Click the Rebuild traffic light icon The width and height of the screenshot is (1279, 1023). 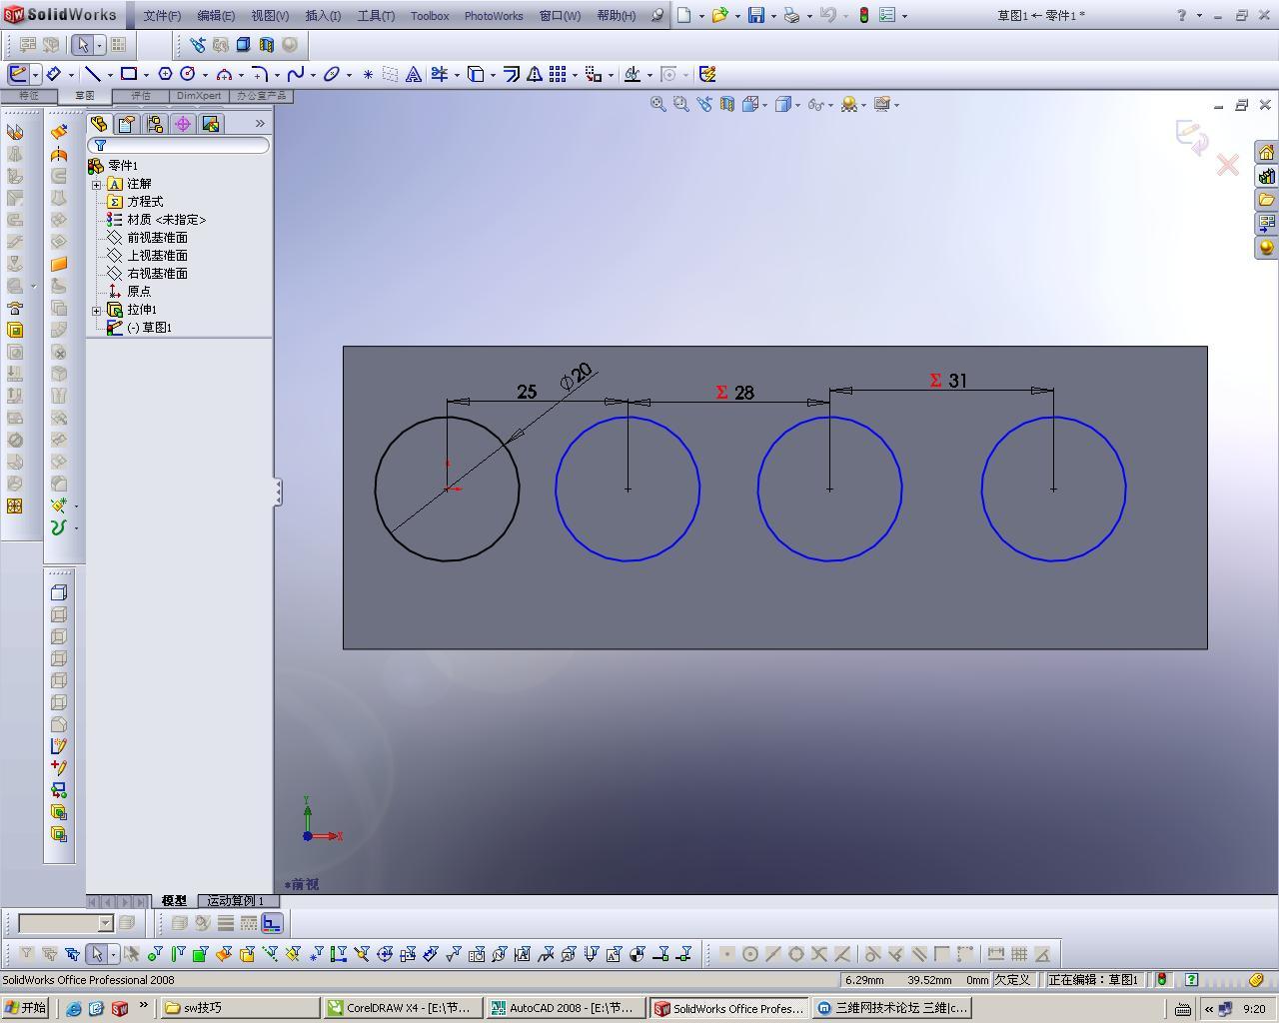point(863,15)
